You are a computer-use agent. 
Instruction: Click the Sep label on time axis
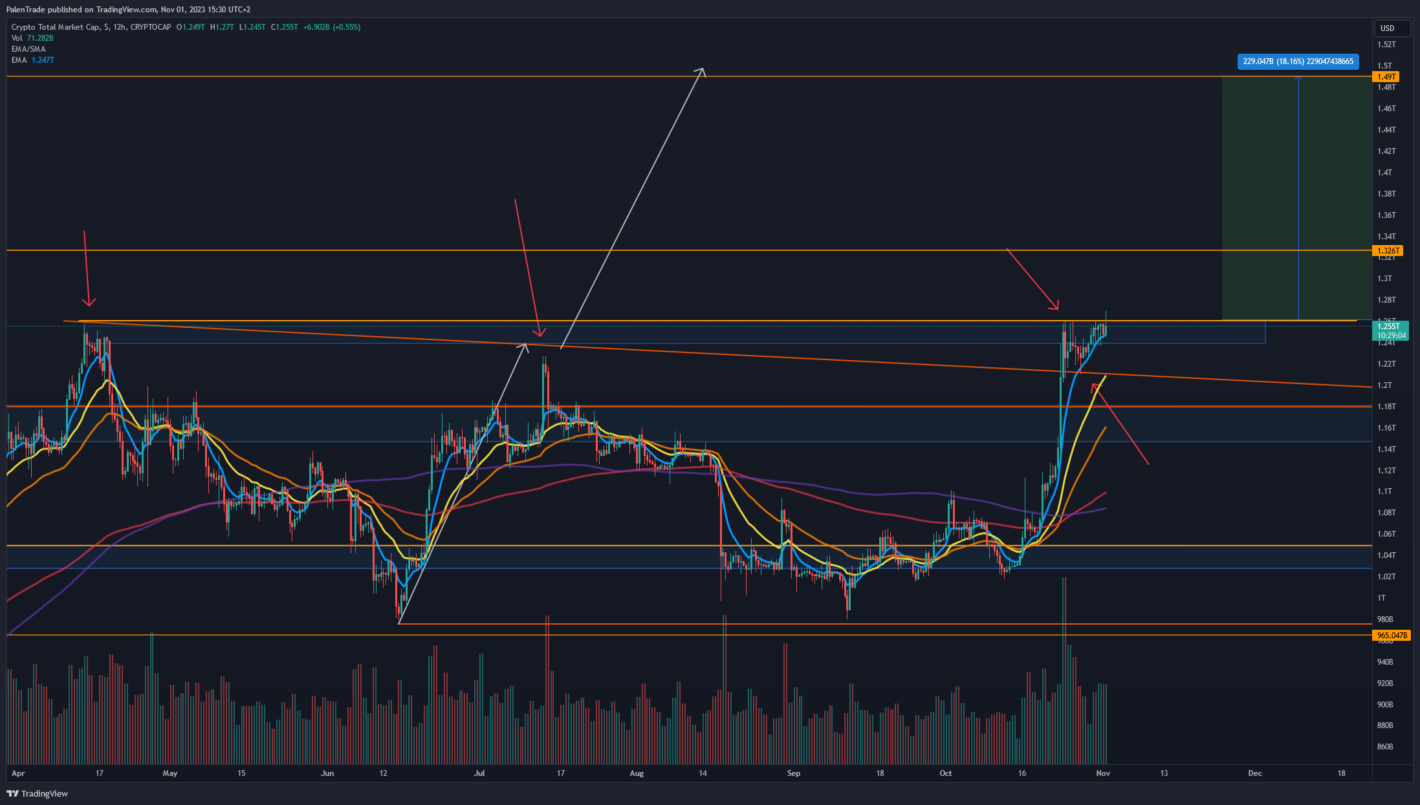(794, 773)
